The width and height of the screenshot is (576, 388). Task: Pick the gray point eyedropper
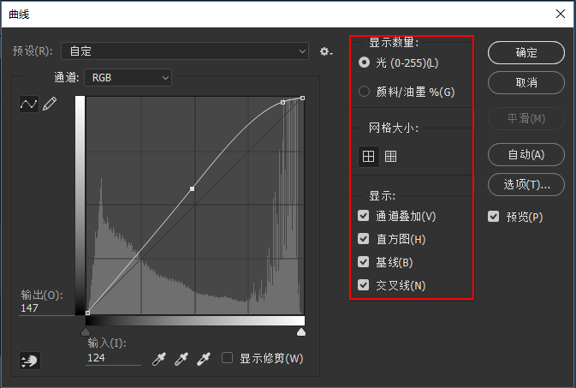click(181, 359)
